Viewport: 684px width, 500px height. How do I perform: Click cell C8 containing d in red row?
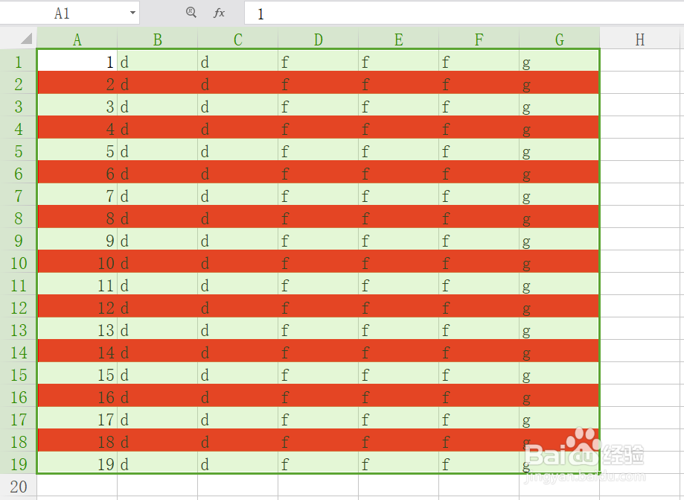click(x=237, y=217)
